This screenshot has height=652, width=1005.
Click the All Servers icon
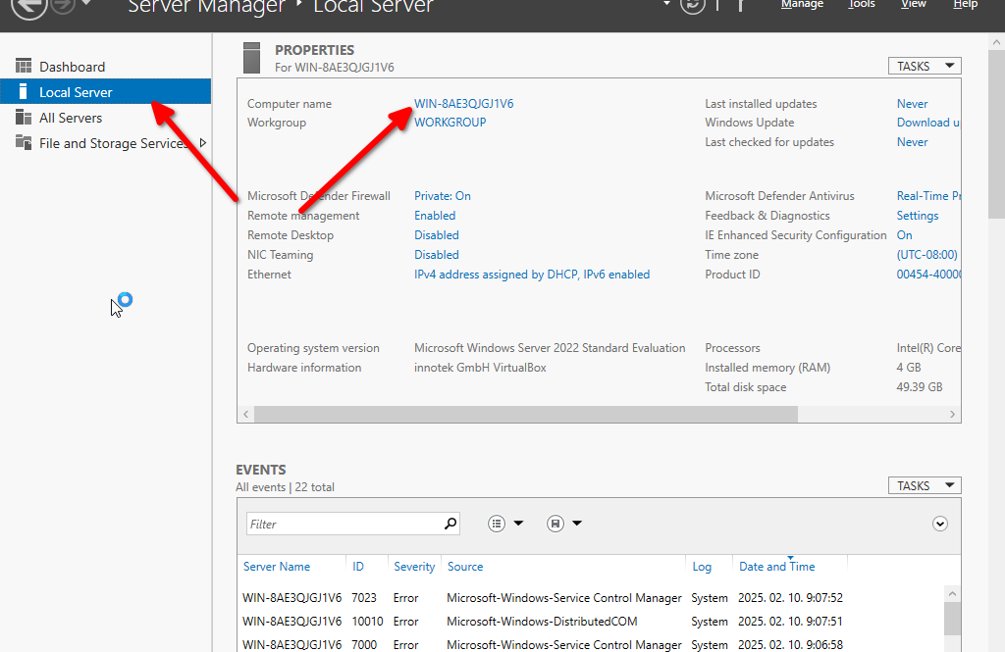24,118
